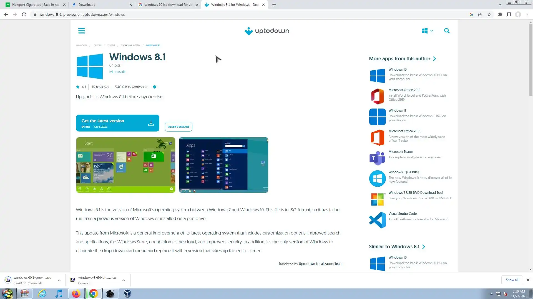Reload the current page
The width and height of the screenshot is (533, 299).
[x=24, y=14]
